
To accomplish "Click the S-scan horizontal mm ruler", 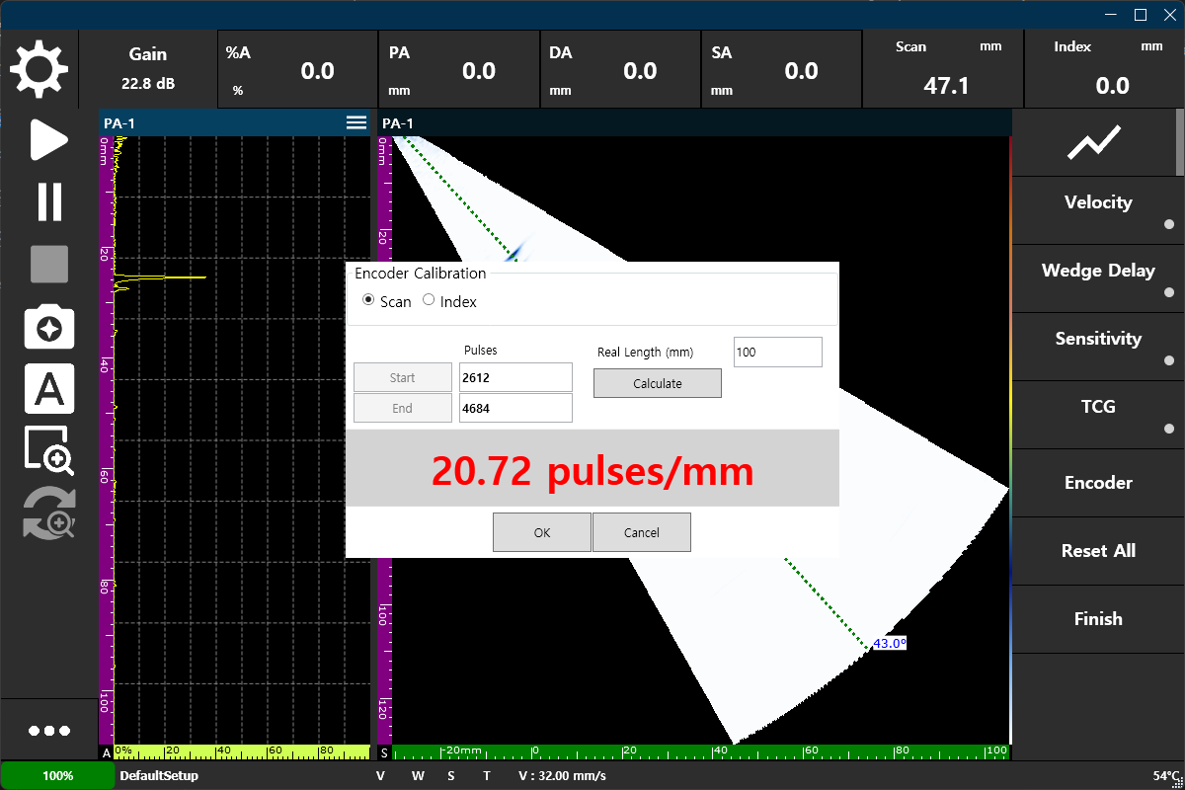I will point(701,751).
